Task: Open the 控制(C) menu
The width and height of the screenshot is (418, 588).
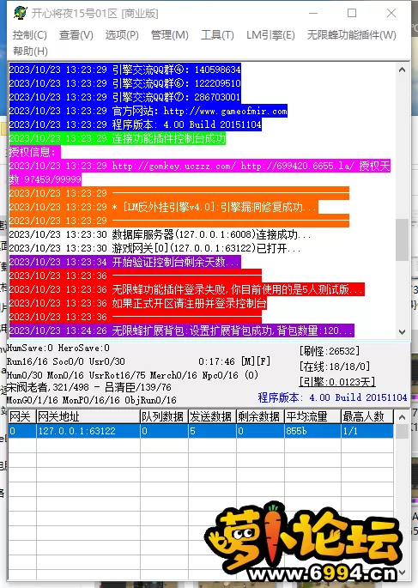Action: (30, 35)
